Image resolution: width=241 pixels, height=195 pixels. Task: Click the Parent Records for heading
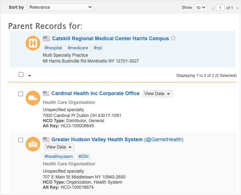(45, 26)
